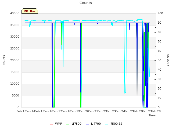Click the 90 right axis tick
The width and height of the screenshot is (172, 129).
click(159, 23)
